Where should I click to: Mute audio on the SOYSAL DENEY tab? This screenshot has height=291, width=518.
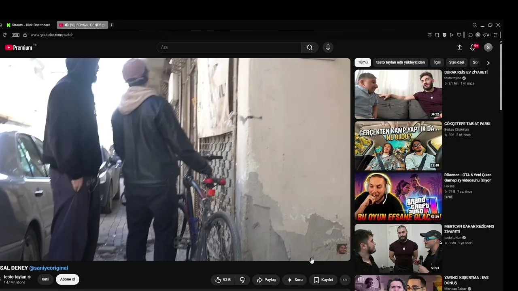(66, 25)
